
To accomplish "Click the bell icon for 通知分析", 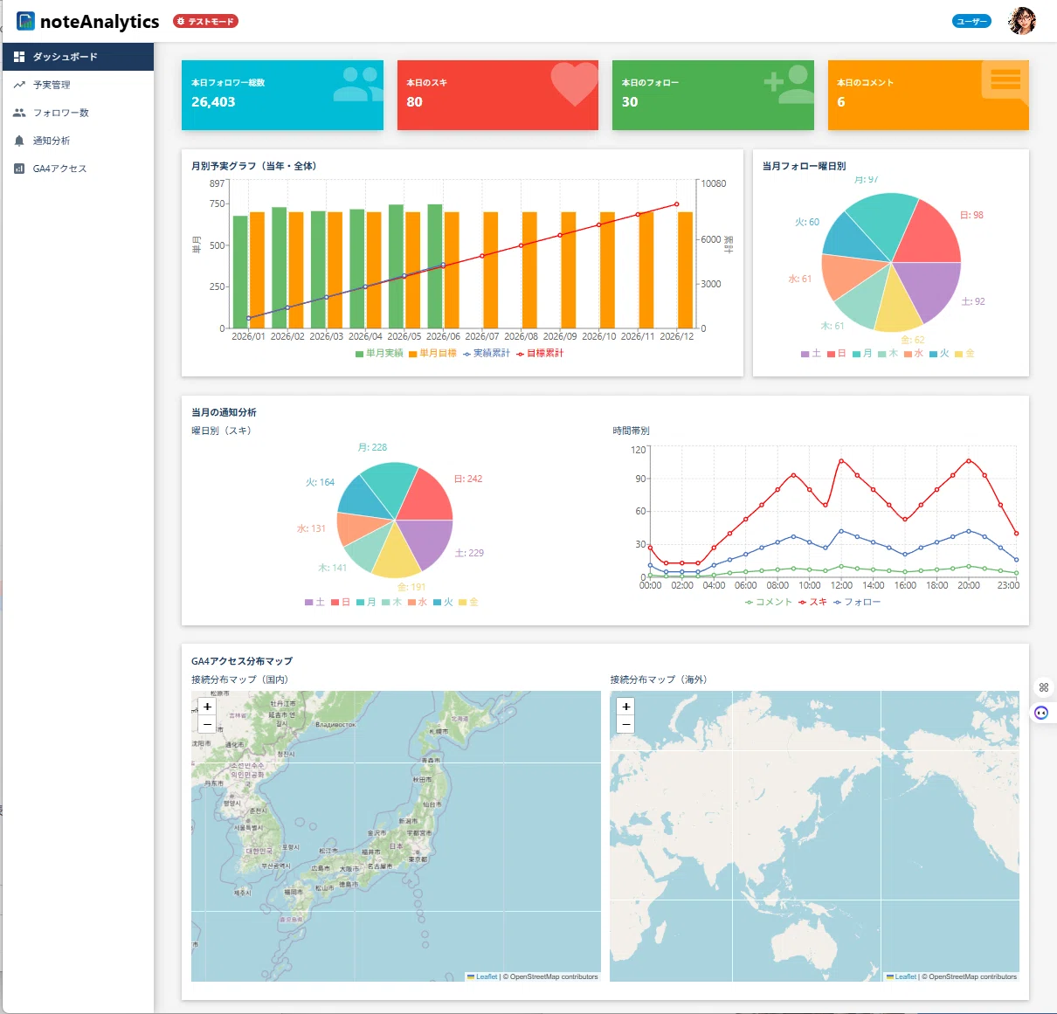I will 19,141.
